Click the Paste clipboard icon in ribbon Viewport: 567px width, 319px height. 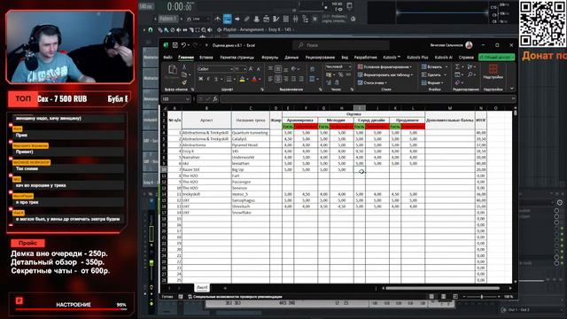tap(173, 70)
